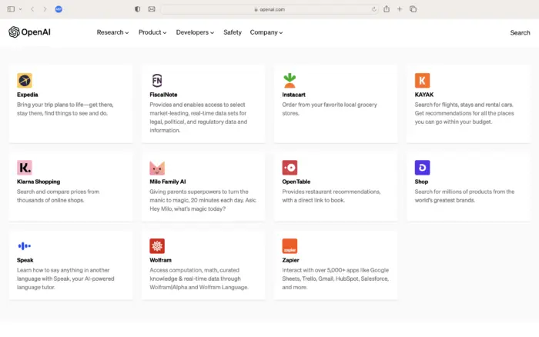
Task: Click the OpenTable red logo icon
Action: (x=290, y=168)
